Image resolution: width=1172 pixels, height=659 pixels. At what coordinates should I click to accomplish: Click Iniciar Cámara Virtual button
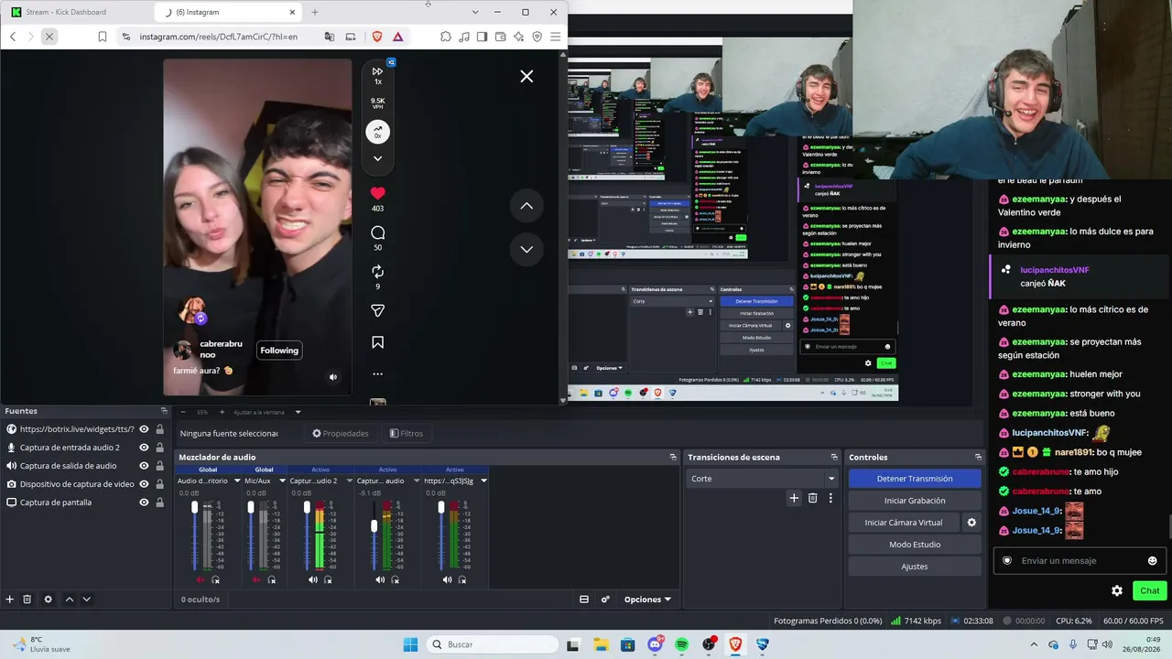pyautogui.click(x=904, y=523)
